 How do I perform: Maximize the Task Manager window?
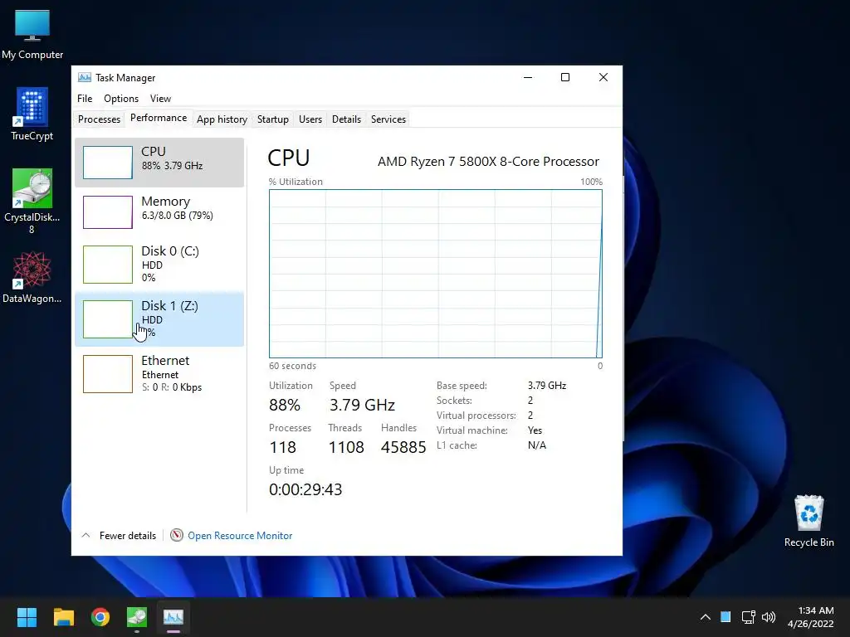[564, 77]
